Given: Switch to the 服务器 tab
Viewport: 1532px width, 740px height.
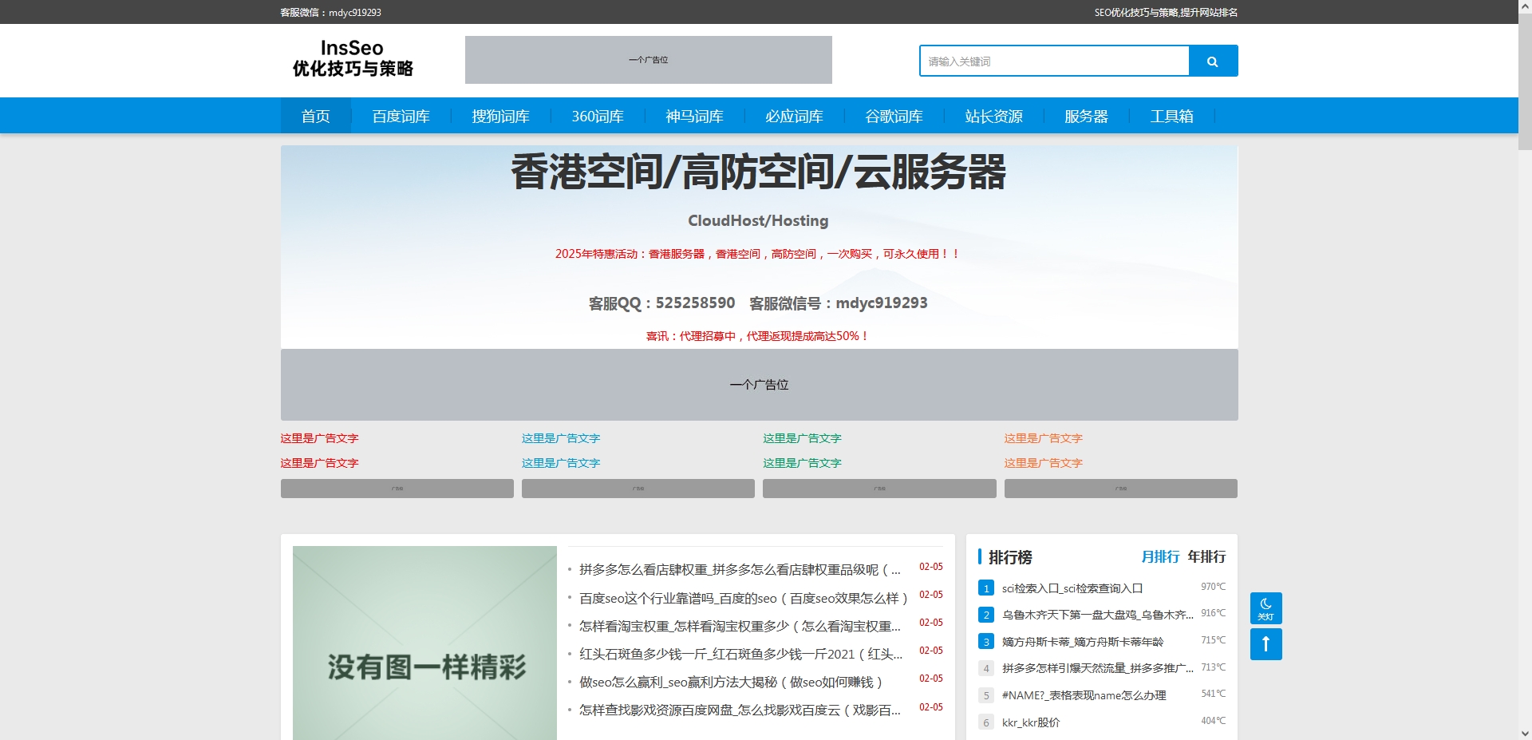Looking at the screenshot, I should click(x=1085, y=116).
